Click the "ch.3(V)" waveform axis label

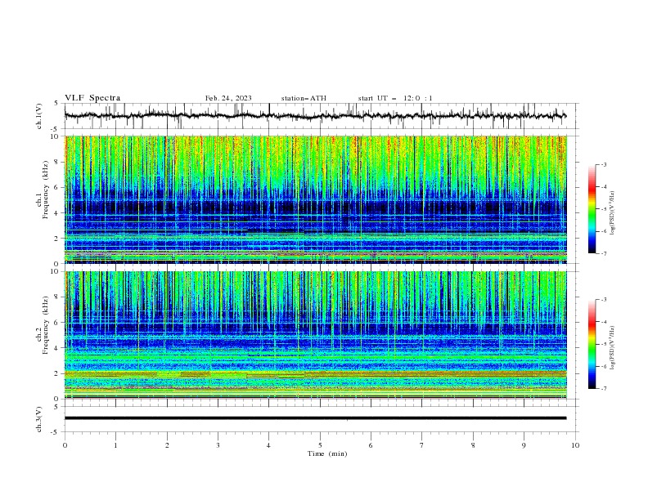click(x=39, y=419)
